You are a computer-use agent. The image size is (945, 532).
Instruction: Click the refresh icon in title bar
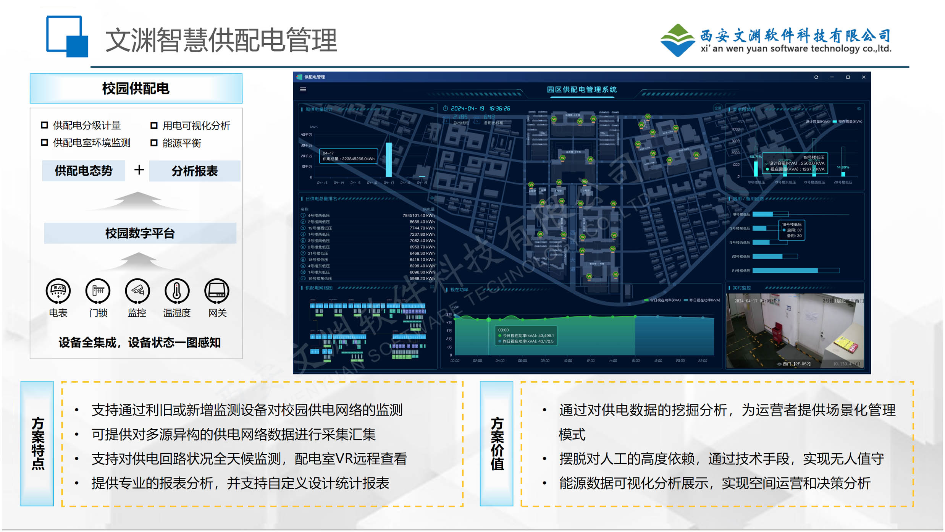[816, 77]
